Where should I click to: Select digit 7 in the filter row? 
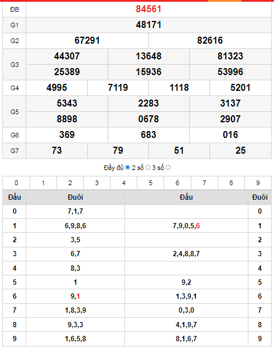204,183
